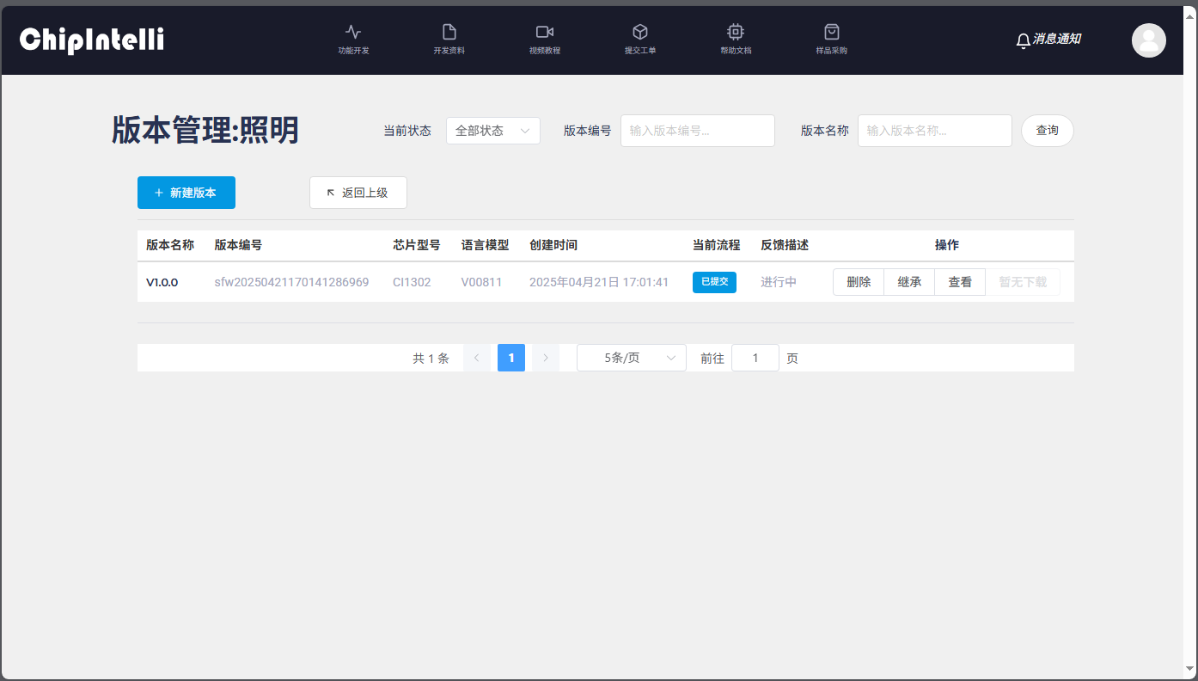Focus the 版本名称 input field
1198x681 pixels.
(x=935, y=131)
